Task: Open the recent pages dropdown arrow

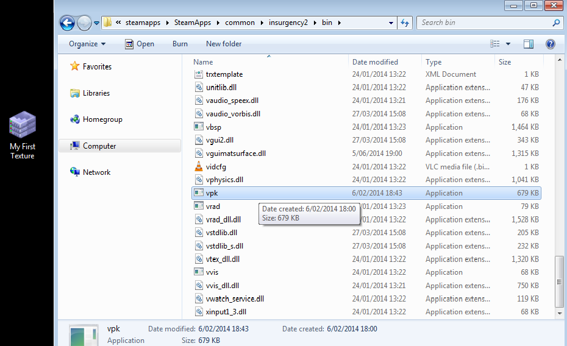Action: pyautogui.click(x=96, y=23)
